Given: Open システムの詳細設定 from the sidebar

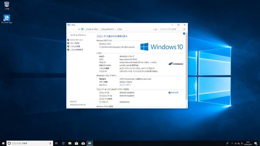Looking at the screenshot, I should pos(77,50).
